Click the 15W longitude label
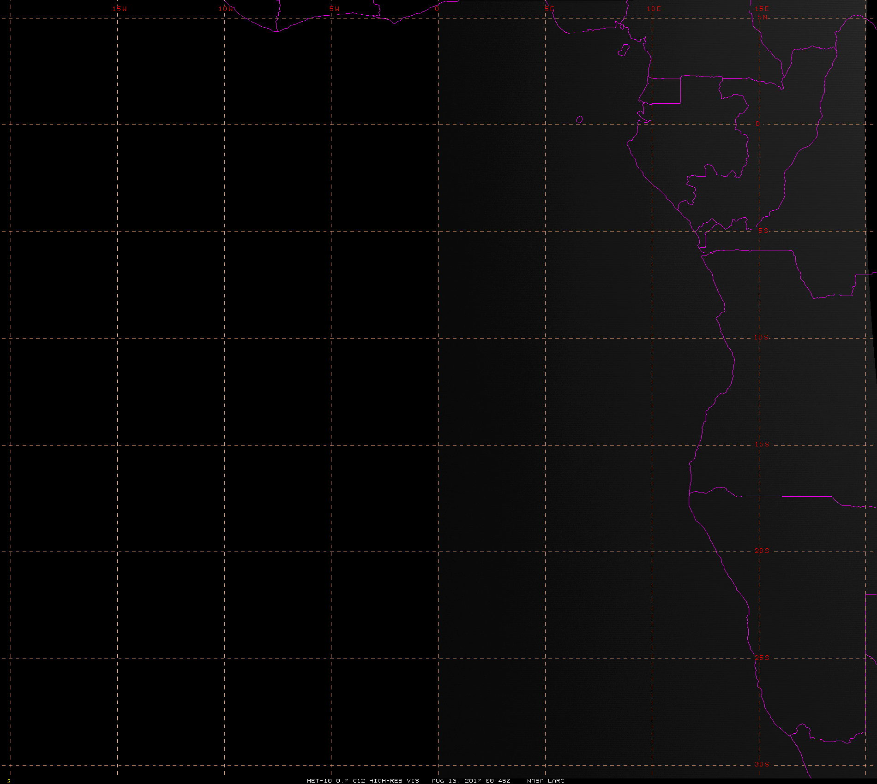 (x=120, y=9)
